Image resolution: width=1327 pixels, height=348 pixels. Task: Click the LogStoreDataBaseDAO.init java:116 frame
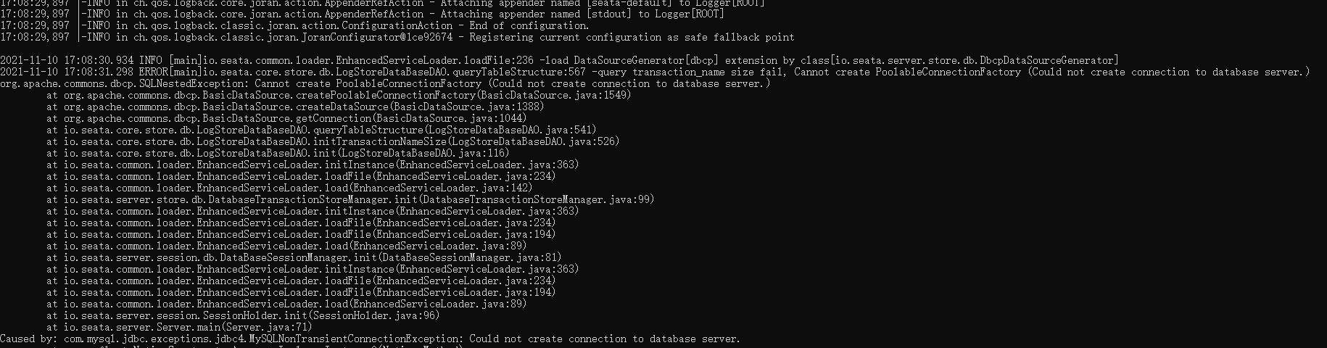pyautogui.click(x=278, y=153)
